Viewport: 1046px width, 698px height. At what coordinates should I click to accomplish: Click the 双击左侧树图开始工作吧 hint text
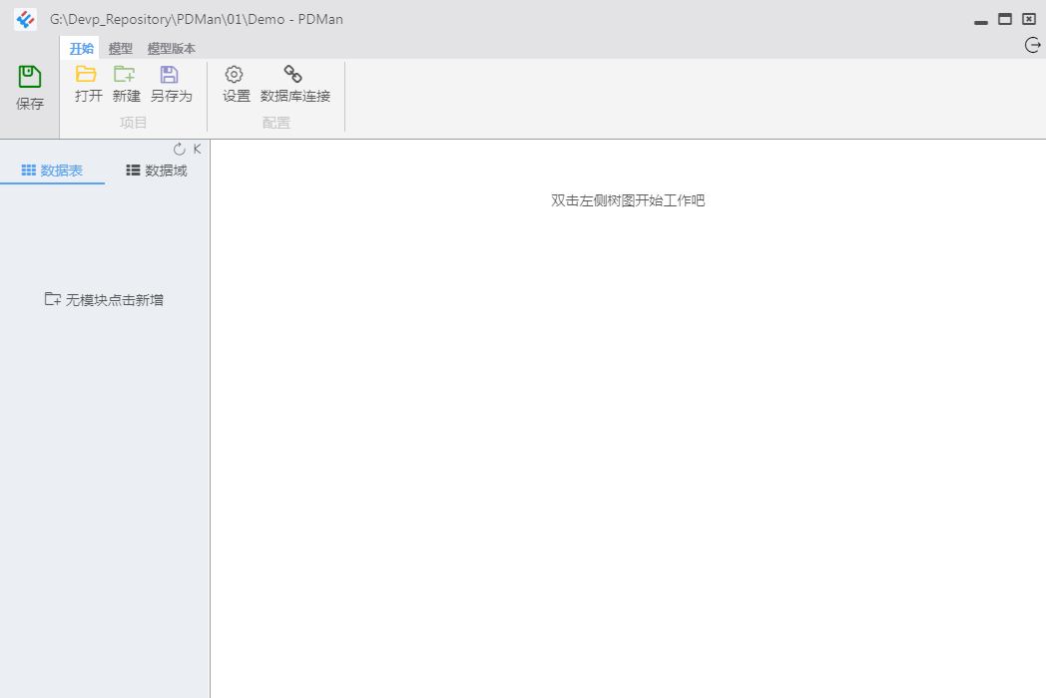tap(628, 200)
